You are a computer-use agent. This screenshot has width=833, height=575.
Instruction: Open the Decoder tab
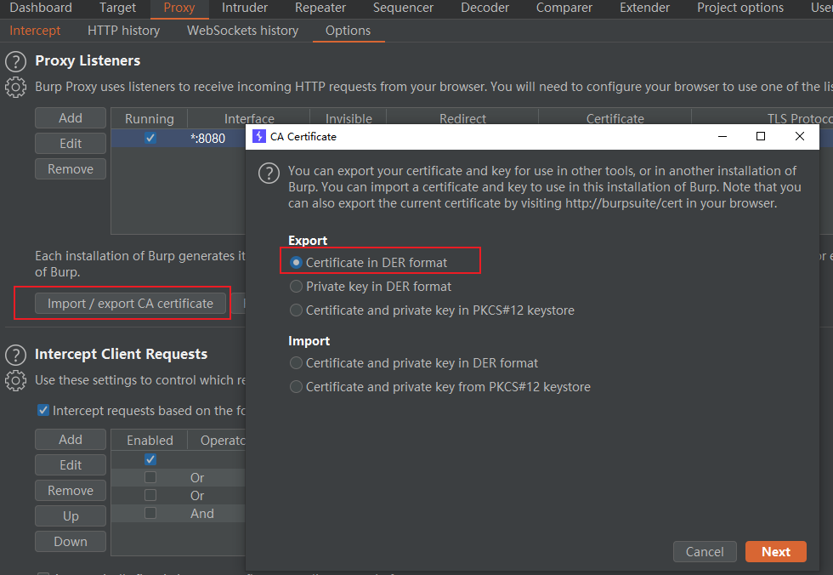click(x=484, y=8)
